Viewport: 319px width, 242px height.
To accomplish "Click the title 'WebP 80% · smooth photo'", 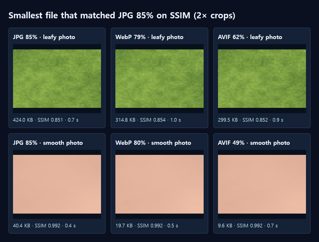I will (153, 143).
